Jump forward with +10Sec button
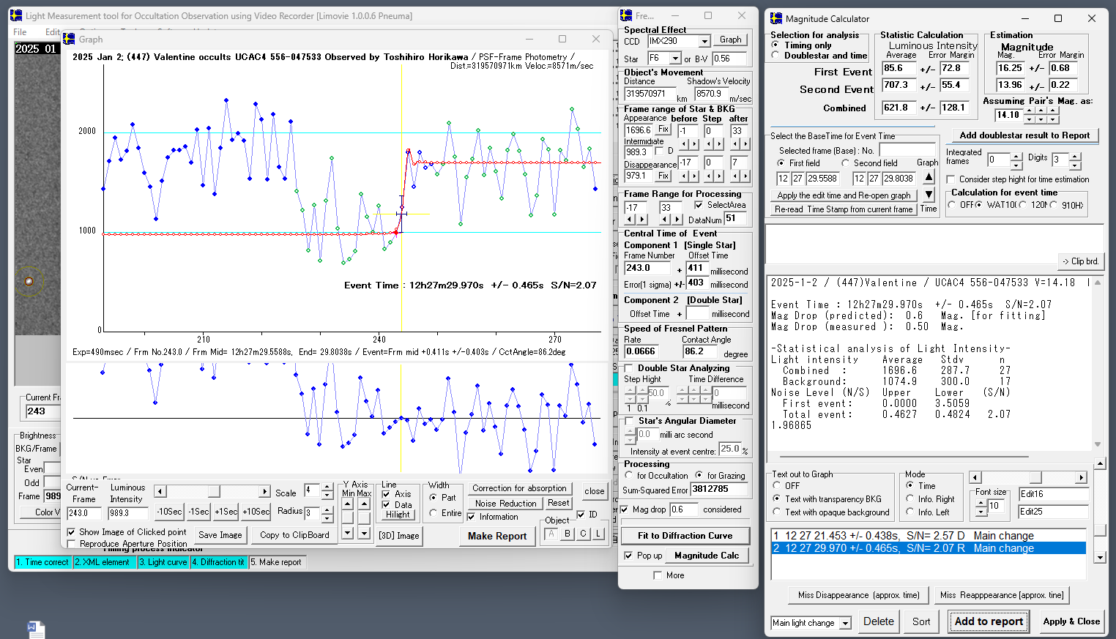 tap(256, 512)
